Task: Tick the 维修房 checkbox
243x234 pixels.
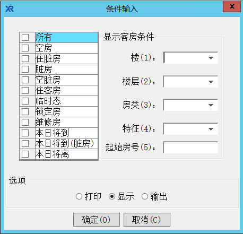Action: (25, 122)
